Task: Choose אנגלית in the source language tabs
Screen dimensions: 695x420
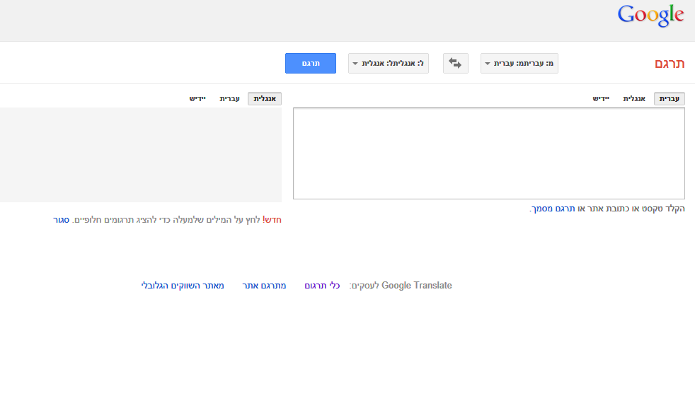Action: pos(634,99)
